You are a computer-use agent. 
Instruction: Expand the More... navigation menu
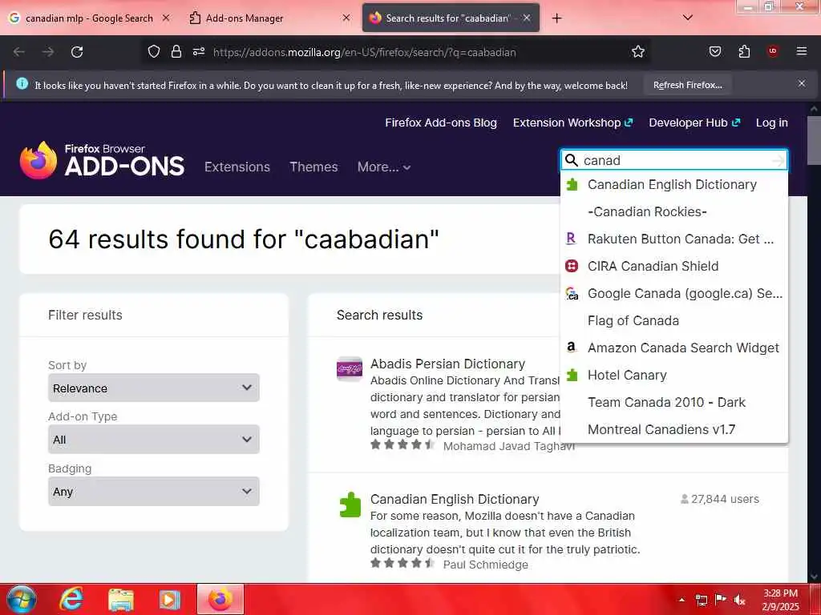point(384,167)
